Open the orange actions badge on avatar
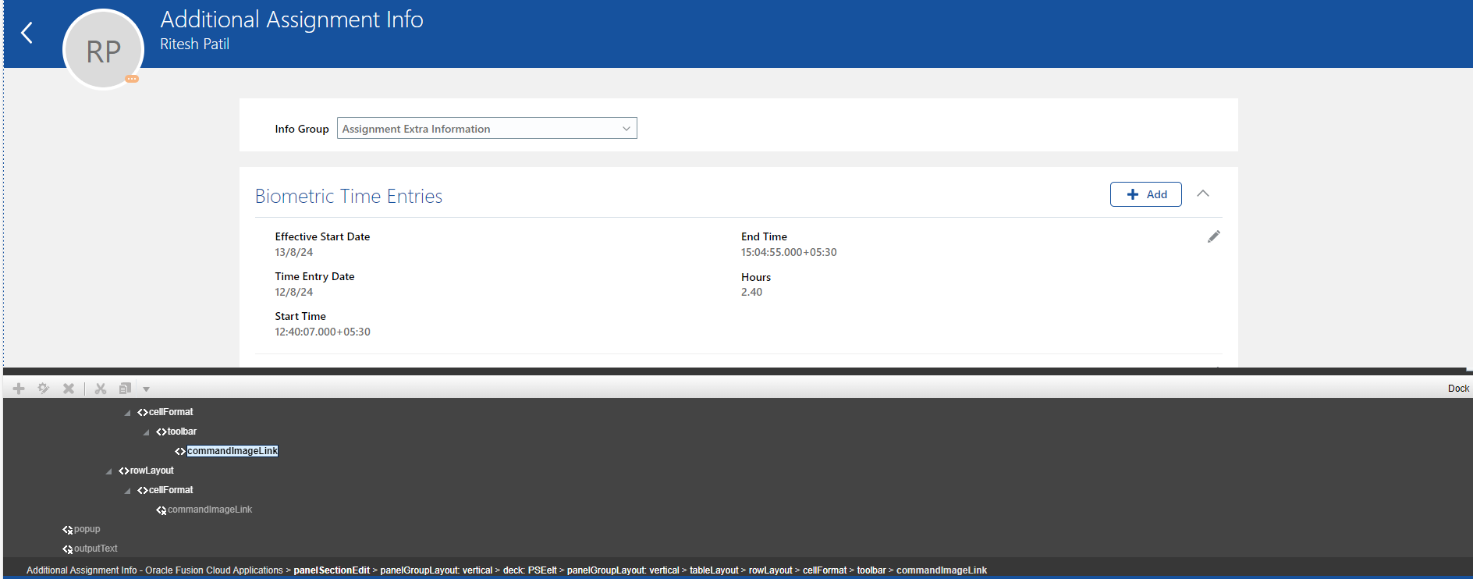 [132, 79]
